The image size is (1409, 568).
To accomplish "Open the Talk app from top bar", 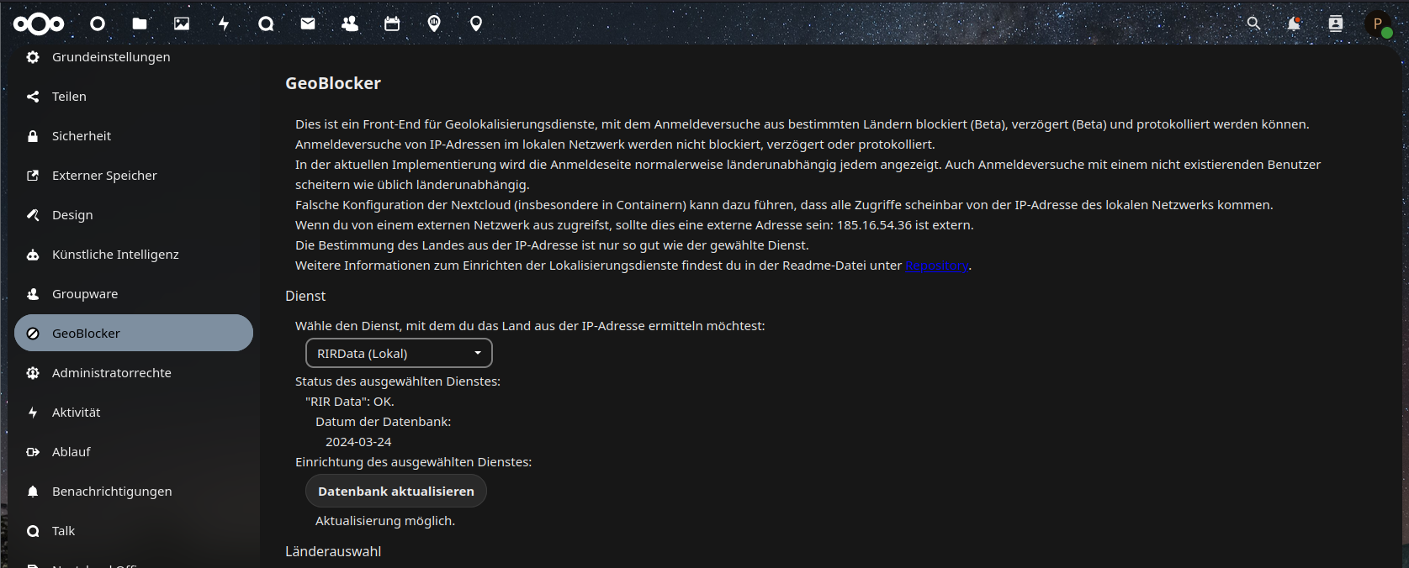I will 266,24.
